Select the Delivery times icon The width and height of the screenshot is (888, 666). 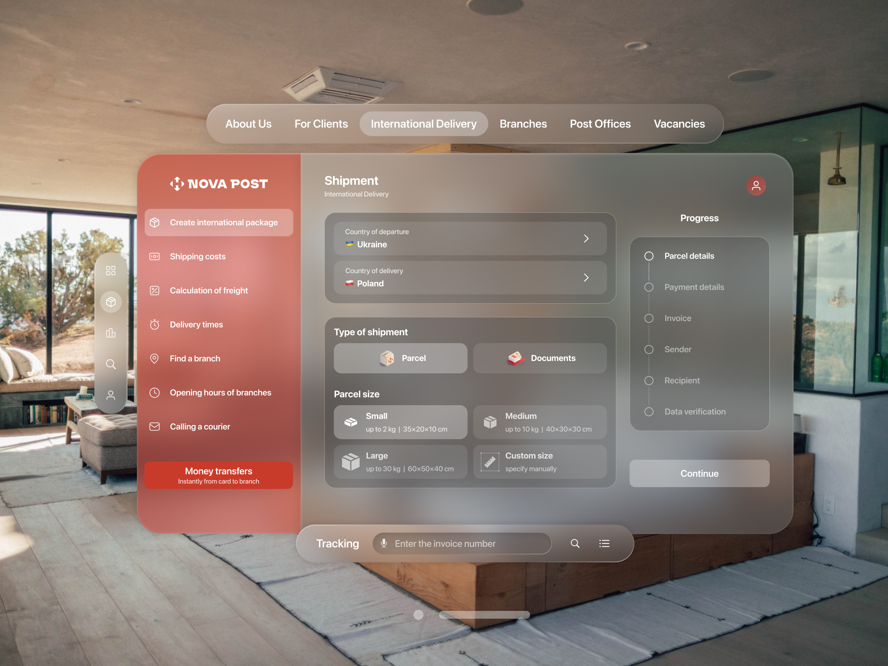(x=155, y=324)
